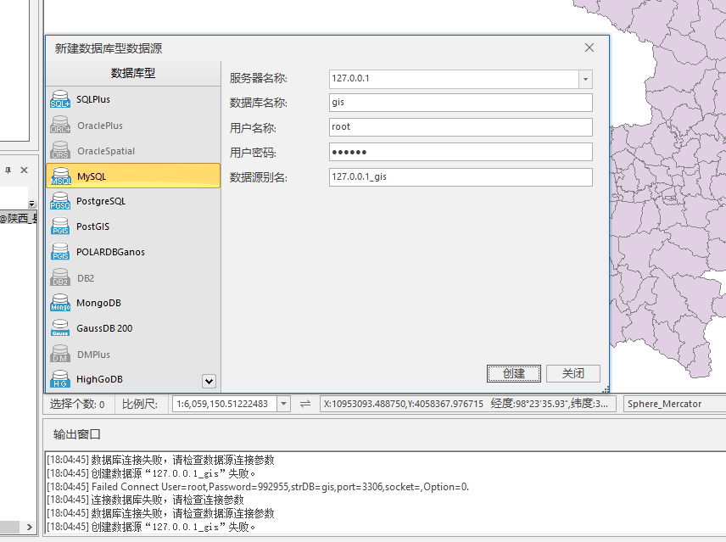This screenshot has height=542, width=726.
Task: Click the pin icon on left panel
Action: click(8, 170)
